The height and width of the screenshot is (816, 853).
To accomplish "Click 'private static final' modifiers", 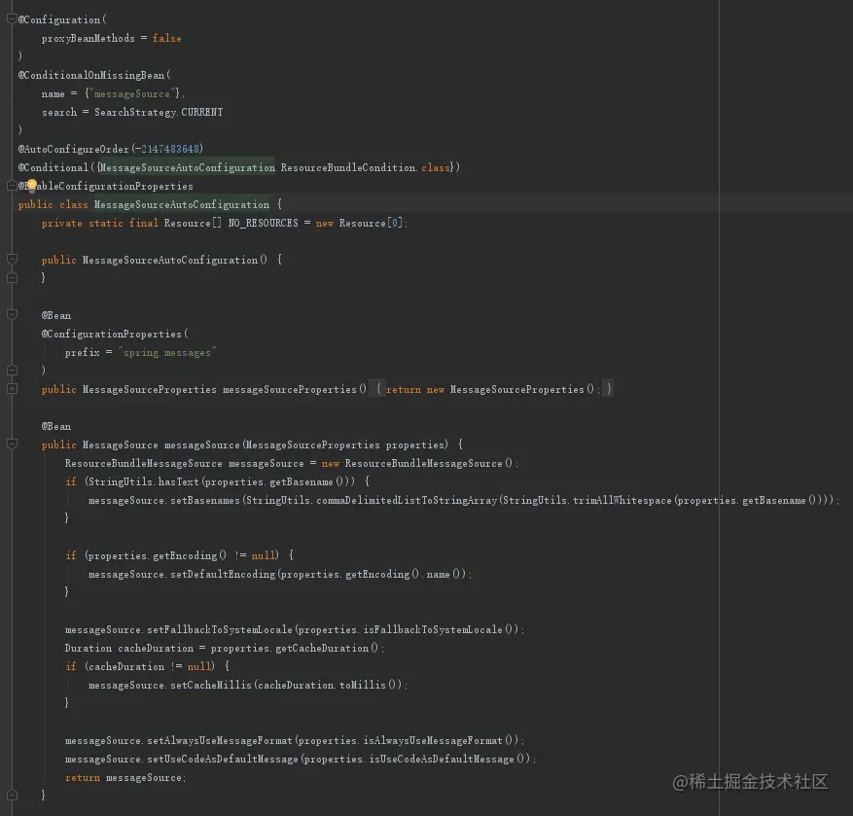I will coord(100,223).
